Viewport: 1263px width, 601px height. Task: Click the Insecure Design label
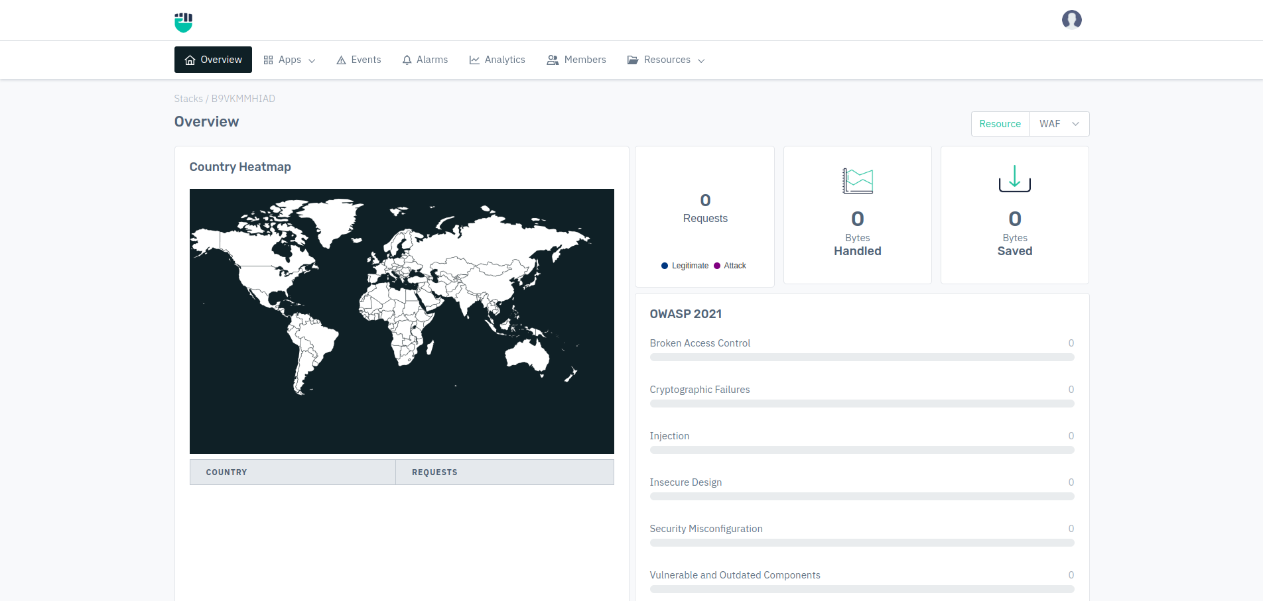(686, 482)
